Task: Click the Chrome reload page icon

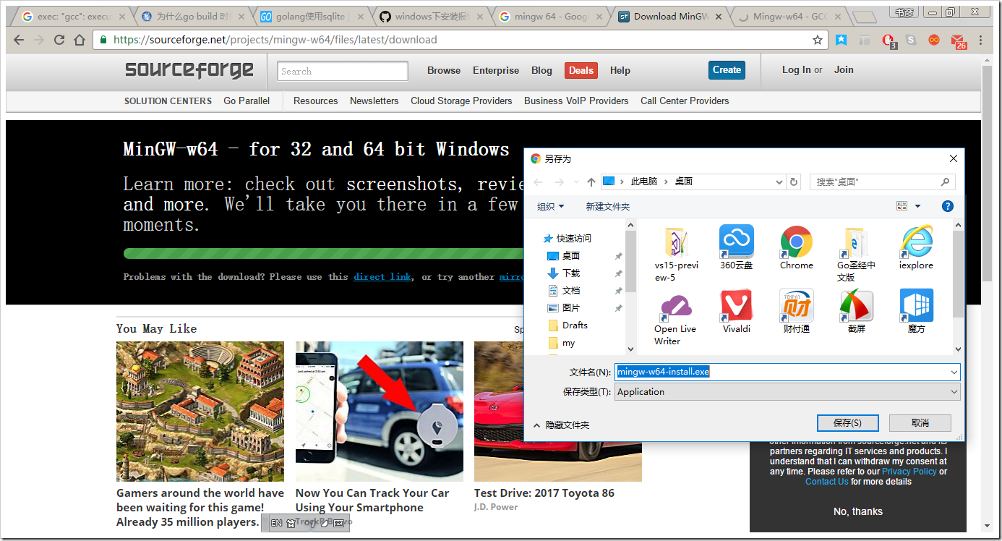Action: pyautogui.click(x=59, y=41)
